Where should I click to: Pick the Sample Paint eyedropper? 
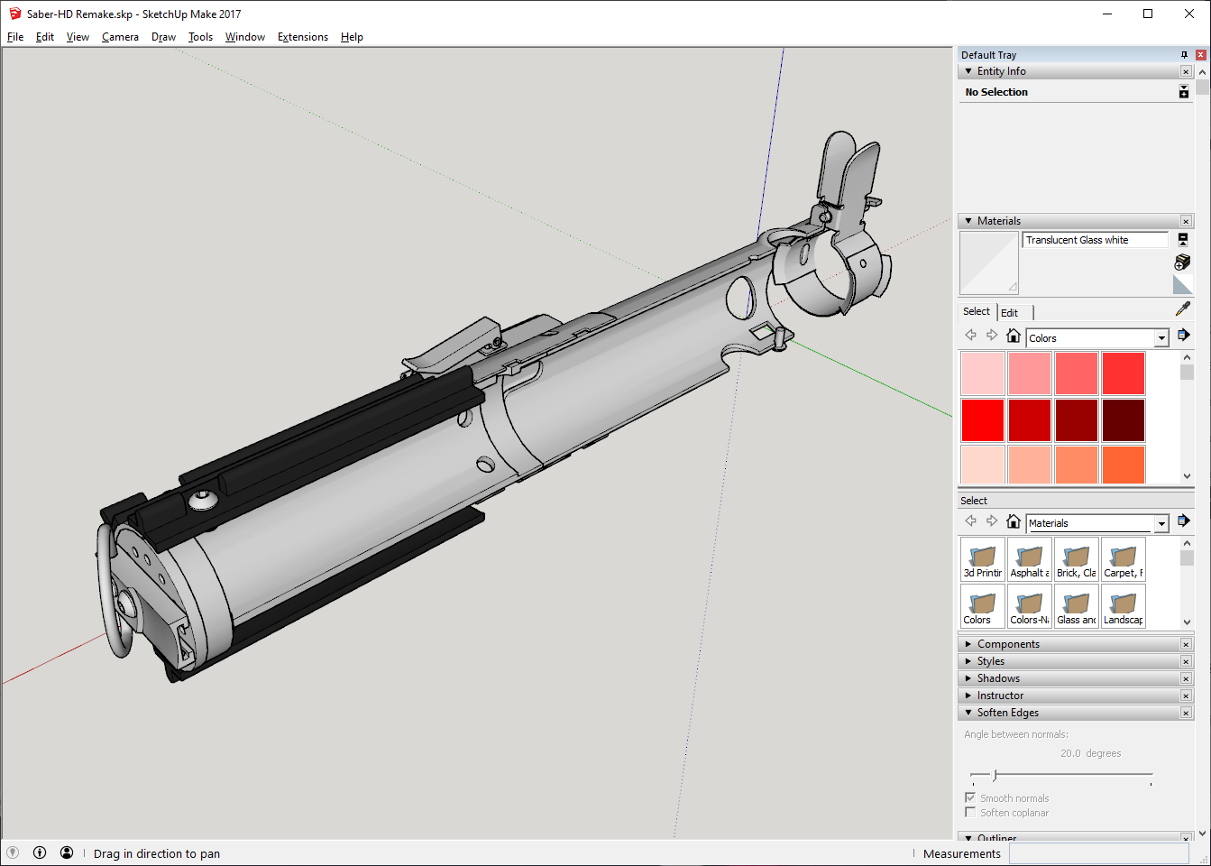(1183, 309)
